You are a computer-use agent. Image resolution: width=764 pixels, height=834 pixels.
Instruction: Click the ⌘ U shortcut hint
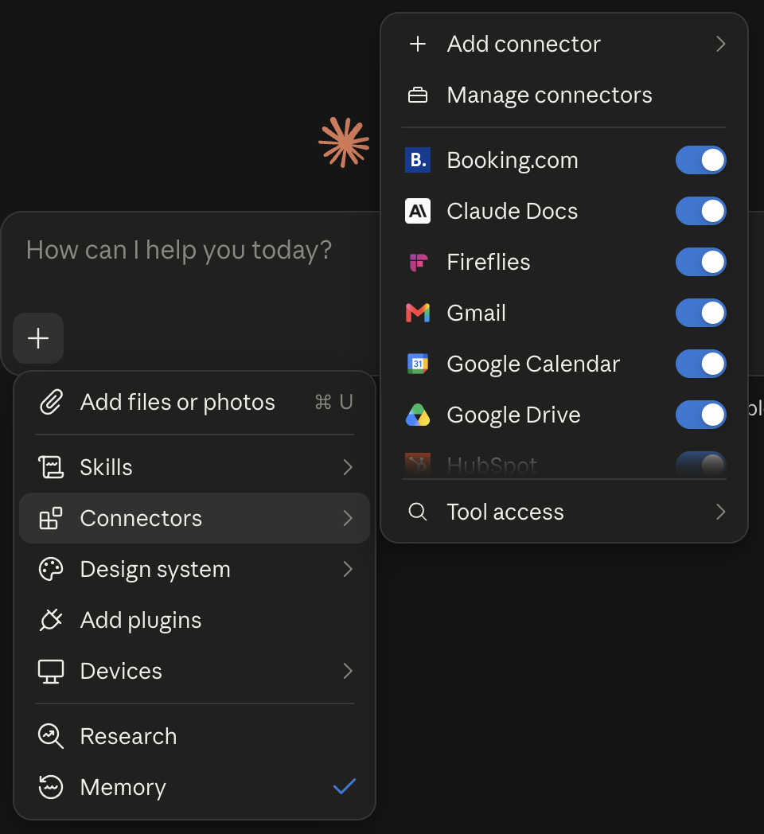point(333,402)
